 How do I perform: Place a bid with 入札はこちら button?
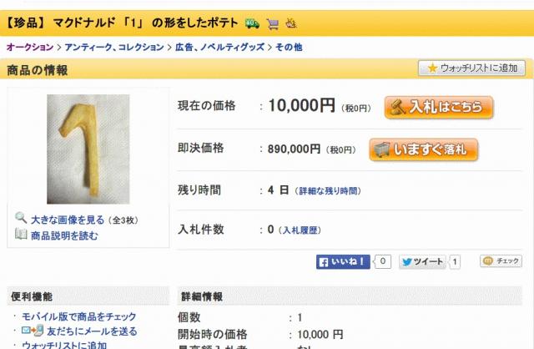(439, 107)
